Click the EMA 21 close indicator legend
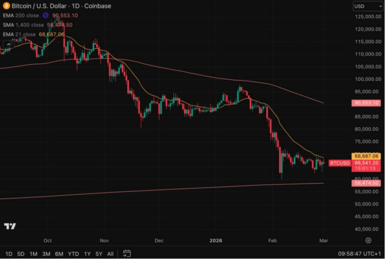 coord(33,34)
